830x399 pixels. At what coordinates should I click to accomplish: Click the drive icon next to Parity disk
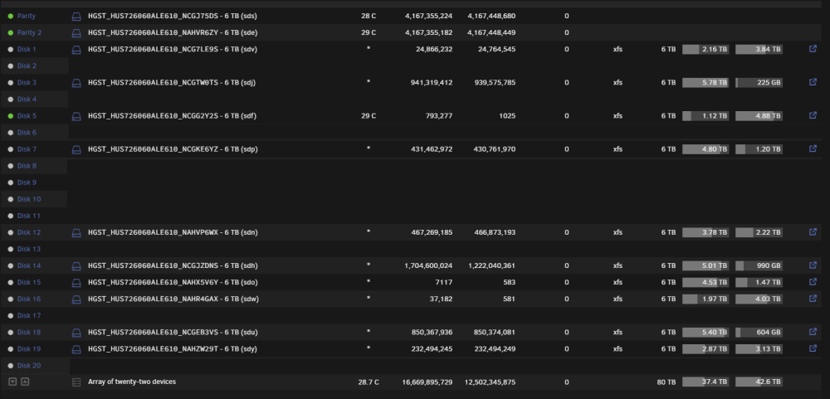pos(76,17)
